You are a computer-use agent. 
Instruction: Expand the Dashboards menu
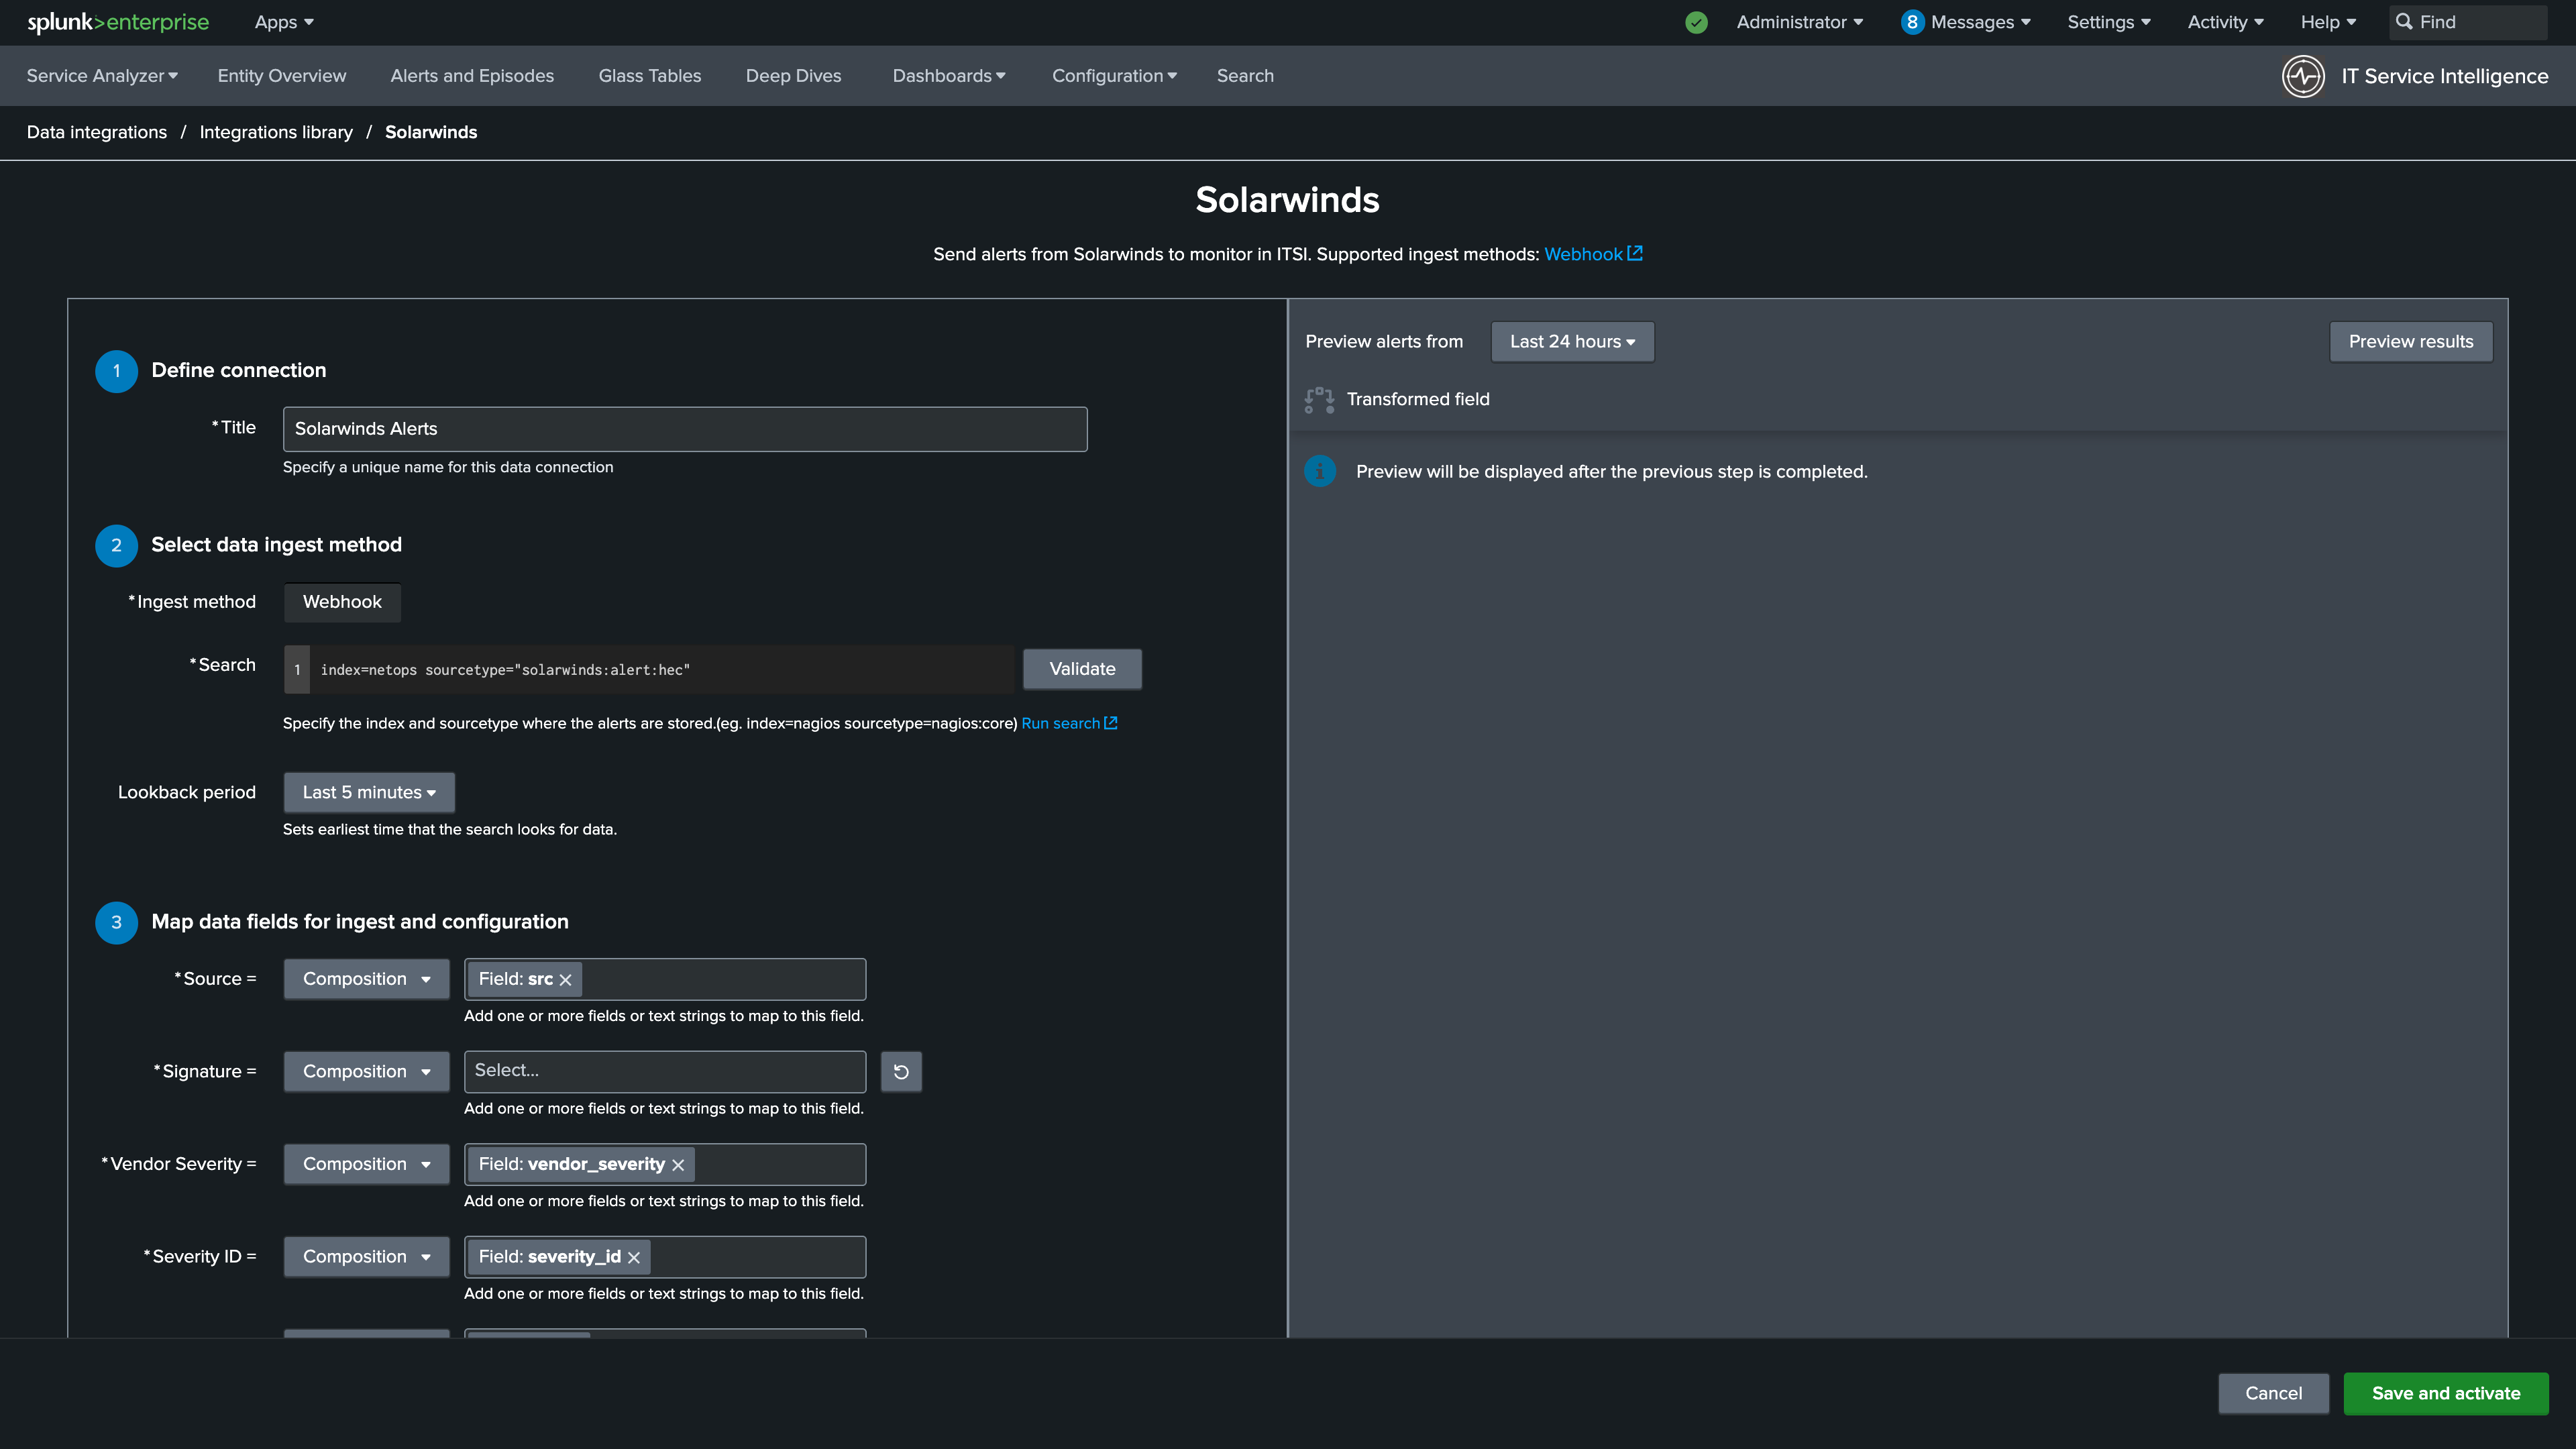(x=949, y=76)
